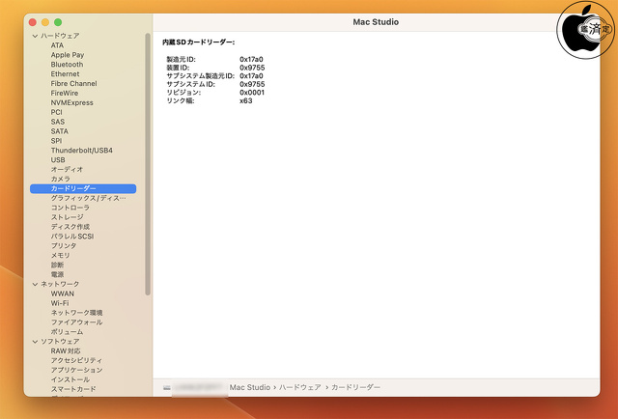Click ハードウェア in the path bar
The height and width of the screenshot is (419, 618).
pos(300,387)
